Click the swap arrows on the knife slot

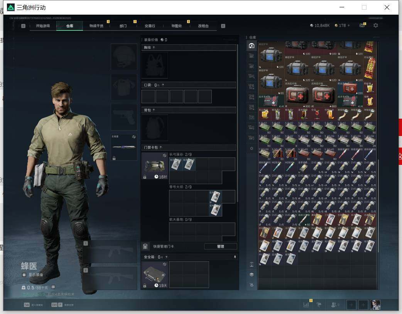pyautogui.click(x=134, y=137)
